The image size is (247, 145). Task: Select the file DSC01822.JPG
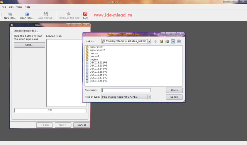click(98, 62)
